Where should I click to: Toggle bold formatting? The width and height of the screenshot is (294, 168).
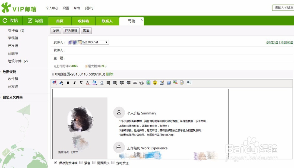tap(68, 83)
